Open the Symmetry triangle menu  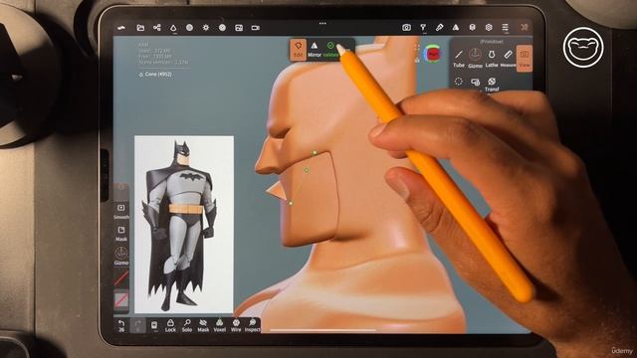(456, 27)
